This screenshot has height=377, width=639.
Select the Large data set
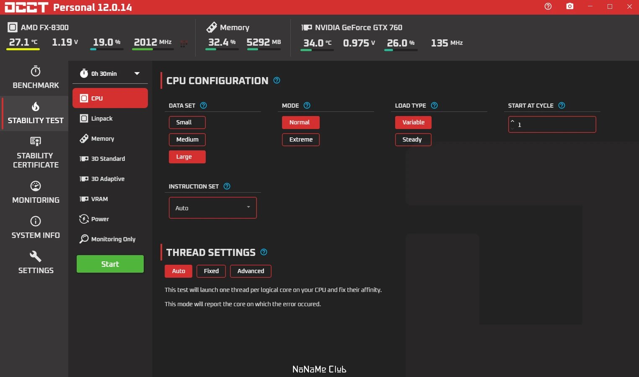tap(187, 157)
